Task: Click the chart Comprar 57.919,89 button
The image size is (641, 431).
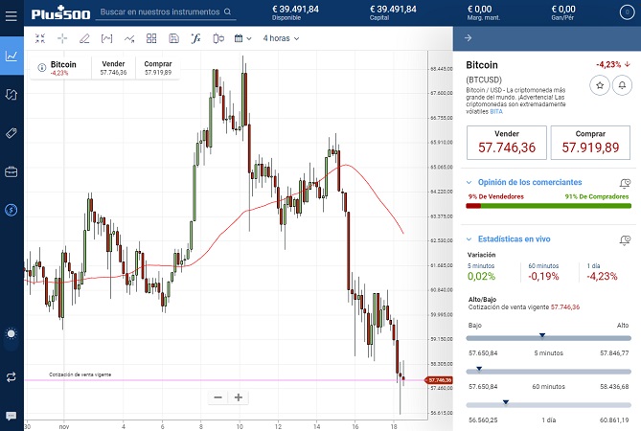Action: [158, 68]
